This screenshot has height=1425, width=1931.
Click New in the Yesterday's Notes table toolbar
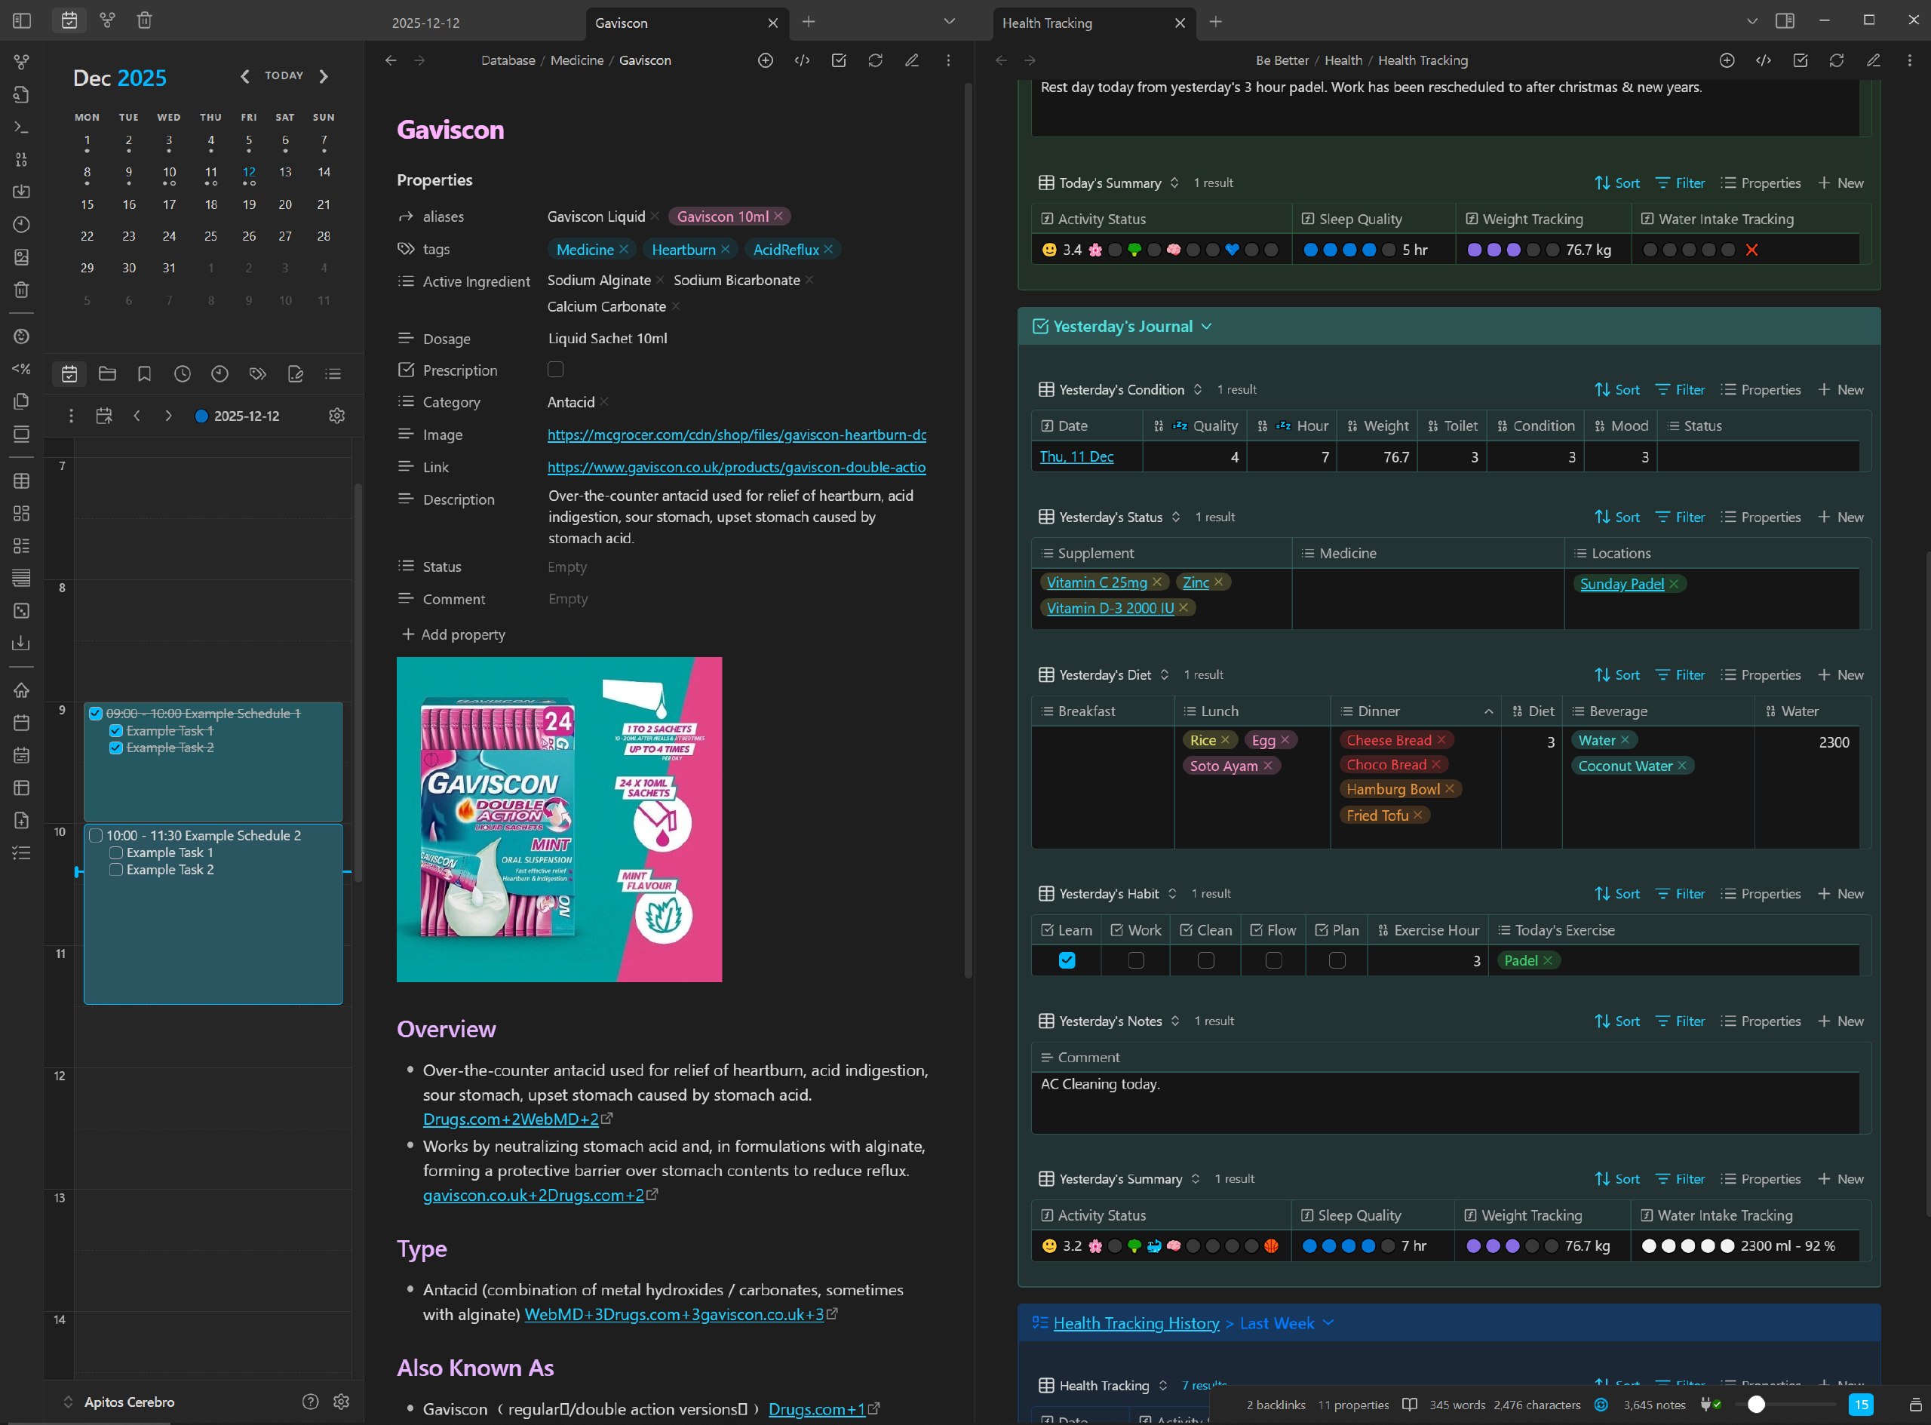[1840, 1021]
